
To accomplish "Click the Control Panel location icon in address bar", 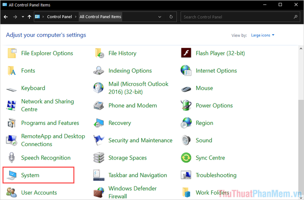I will 37,17.
